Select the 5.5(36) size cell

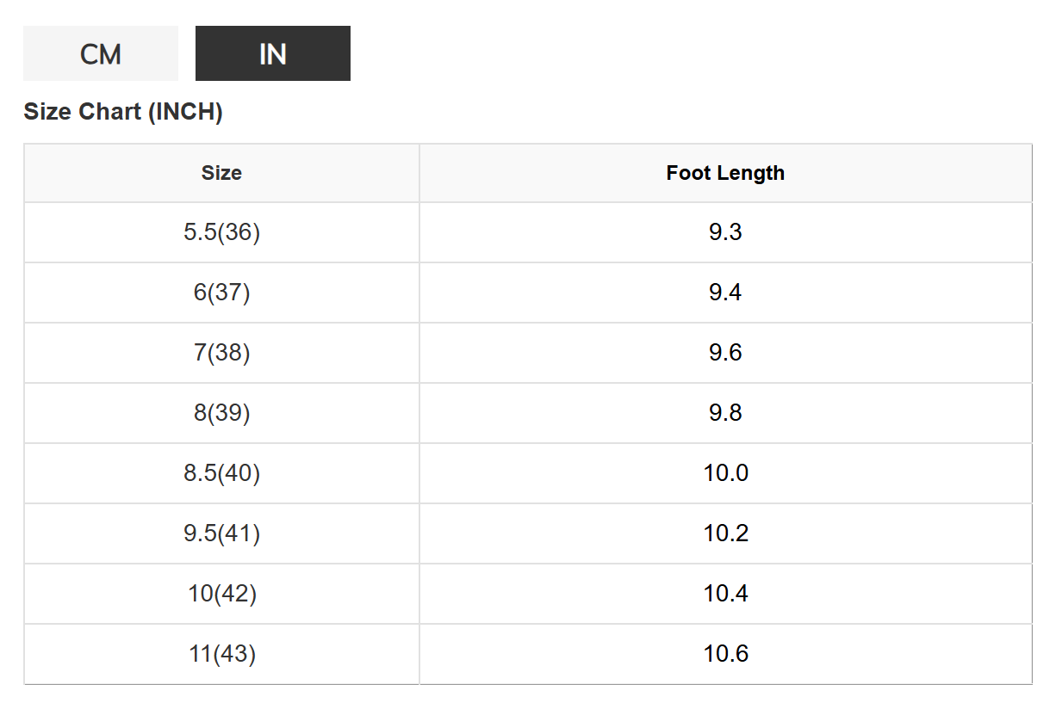tap(221, 232)
